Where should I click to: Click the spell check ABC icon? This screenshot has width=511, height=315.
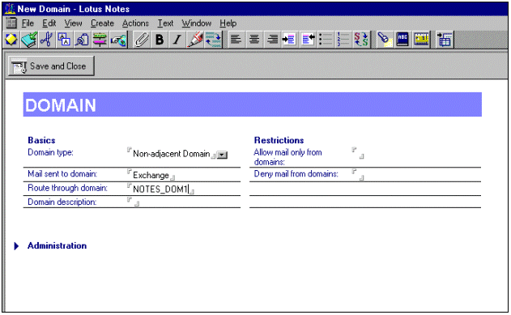[x=402, y=40]
